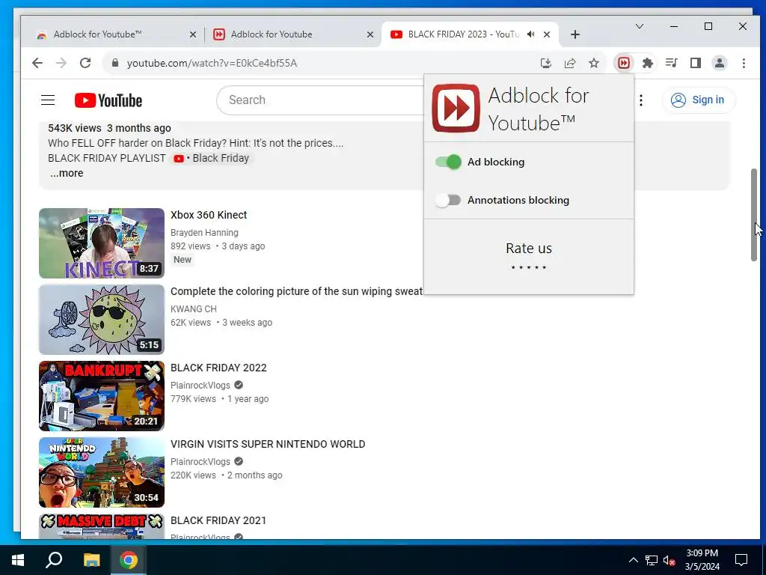Open the Chrome profile avatar icon
The height and width of the screenshot is (575, 766).
(x=720, y=63)
